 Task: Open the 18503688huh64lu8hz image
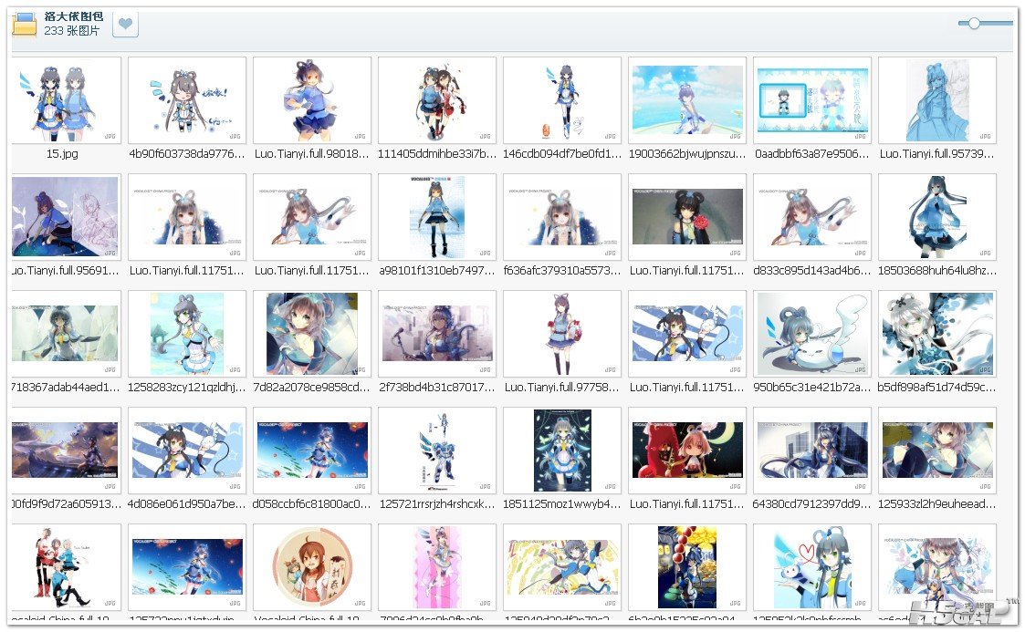937,217
